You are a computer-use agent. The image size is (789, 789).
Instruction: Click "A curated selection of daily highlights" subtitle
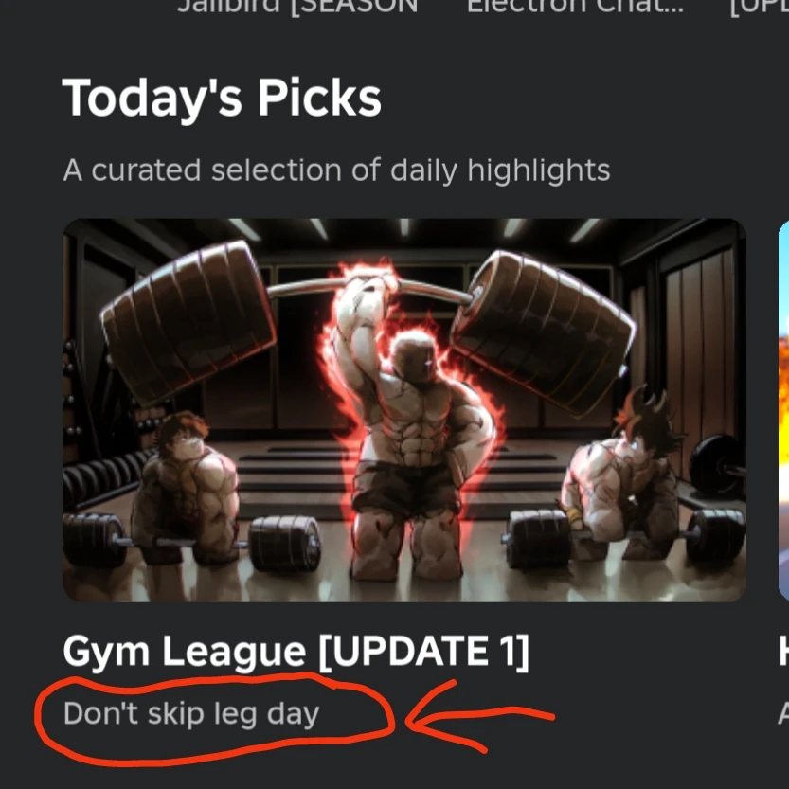[x=336, y=170]
